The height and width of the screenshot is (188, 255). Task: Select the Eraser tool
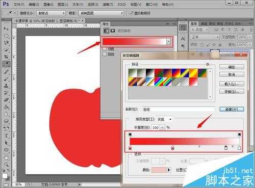click(x=6, y=100)
